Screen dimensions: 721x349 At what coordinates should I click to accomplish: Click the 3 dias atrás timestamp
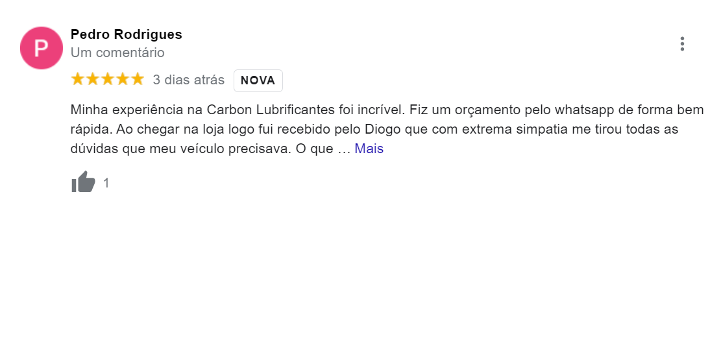coord(189,80)
